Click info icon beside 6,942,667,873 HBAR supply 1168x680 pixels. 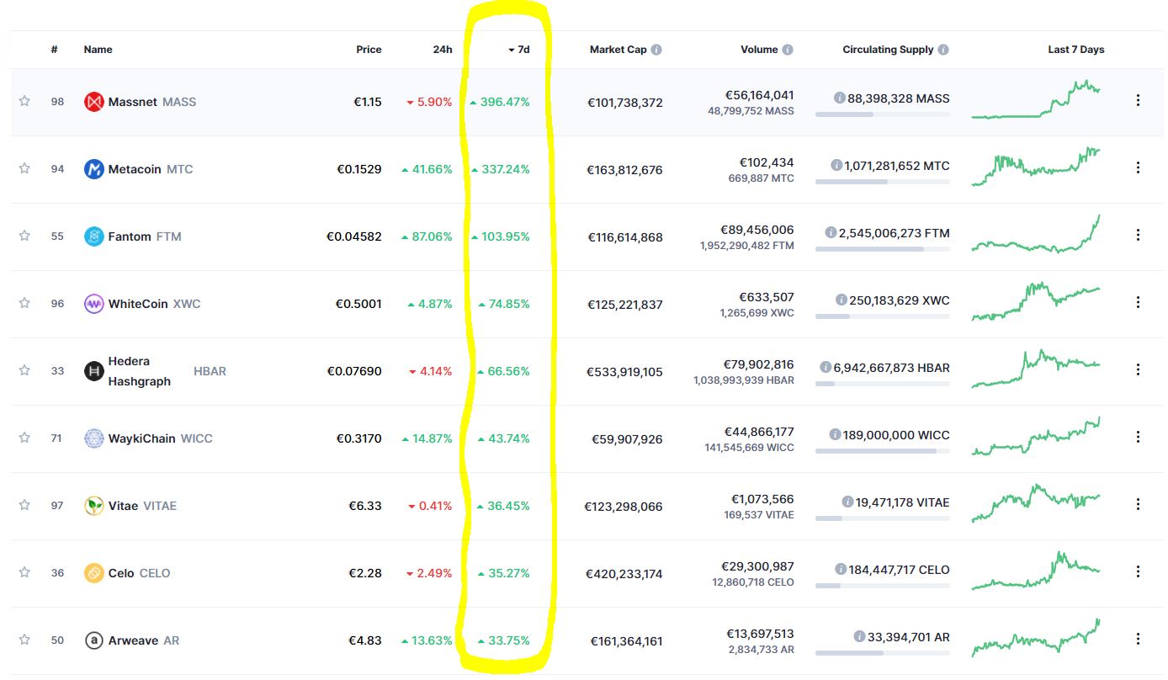[x=826, y=368]
